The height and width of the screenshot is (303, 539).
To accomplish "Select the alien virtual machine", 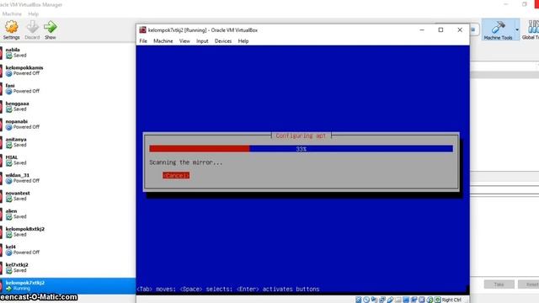I will [x=67, y=213].
